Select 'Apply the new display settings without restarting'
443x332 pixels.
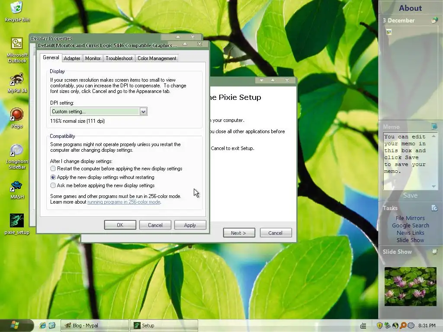53,177
